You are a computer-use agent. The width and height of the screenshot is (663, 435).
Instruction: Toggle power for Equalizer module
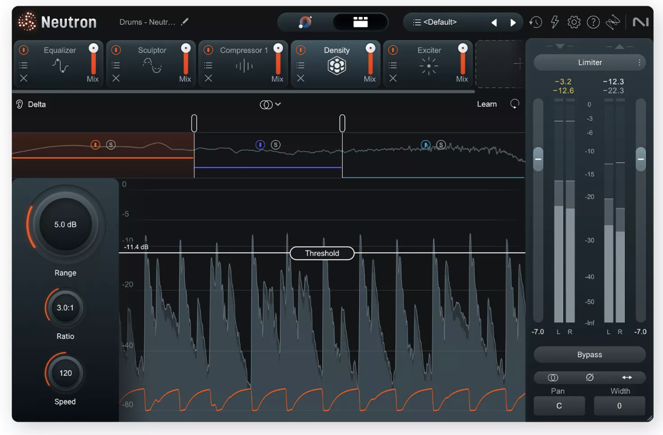tap(23, 50)
